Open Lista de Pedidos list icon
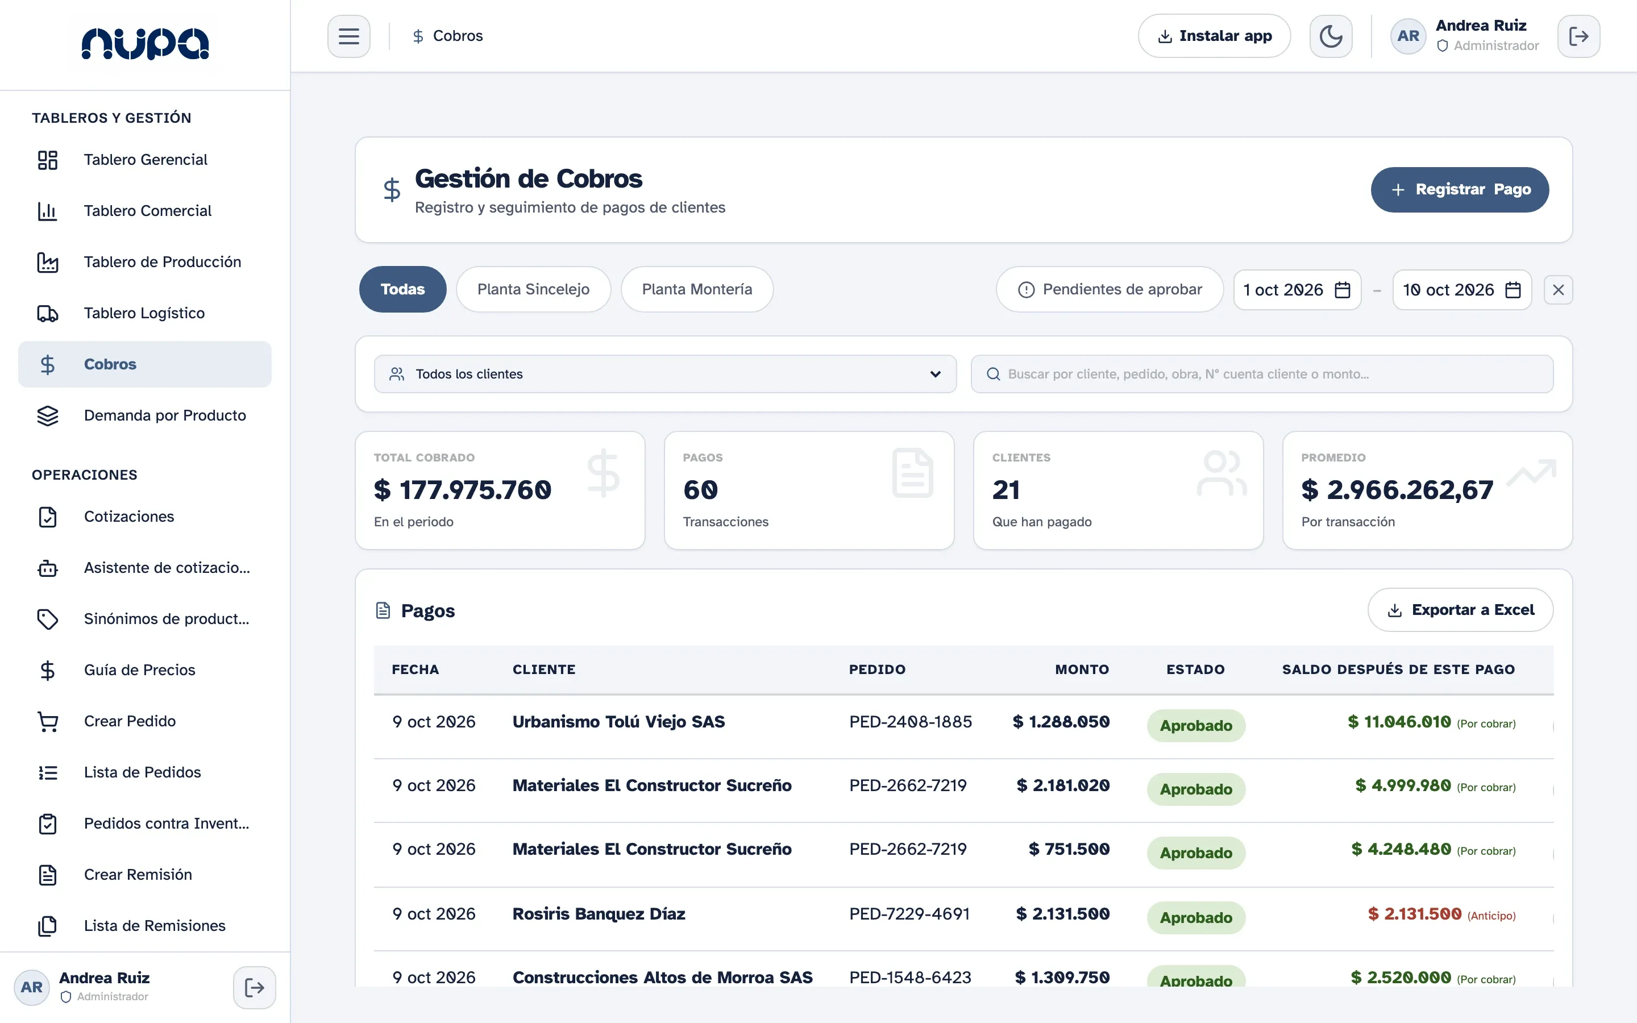 (x=47, y=772)
